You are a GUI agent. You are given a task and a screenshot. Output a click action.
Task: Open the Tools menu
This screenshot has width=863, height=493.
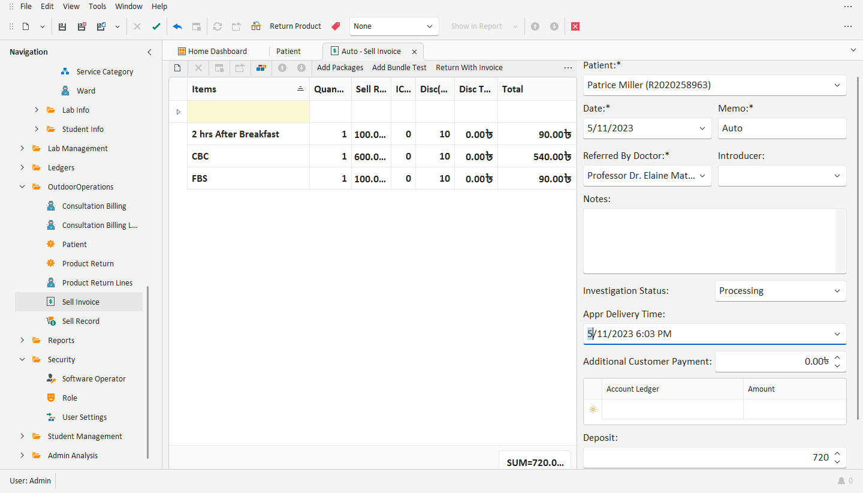point(97,6)
